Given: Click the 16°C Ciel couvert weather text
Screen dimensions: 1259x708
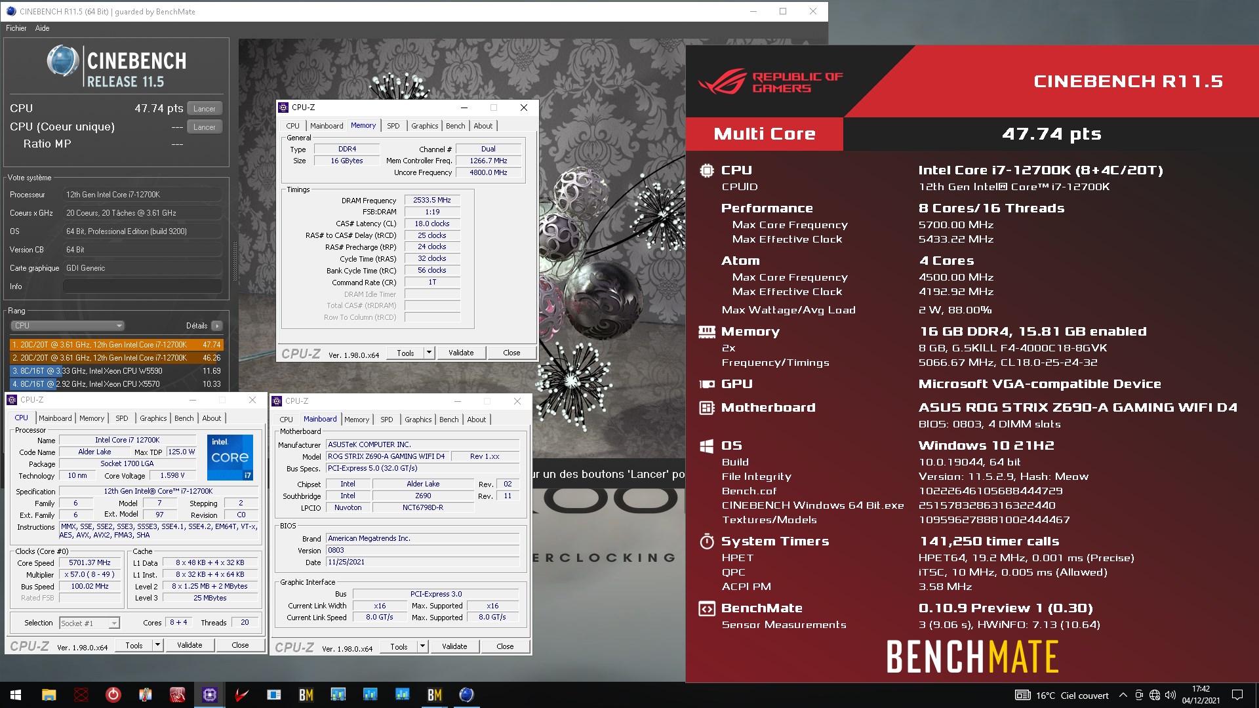Looking at the screenshot, I should [x=1072, y=696].
